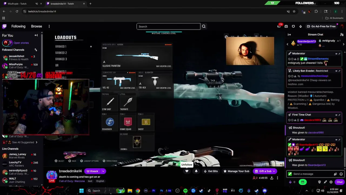Click the Get Bits diamond icon in top bar
Image resolution: width=346 pixels, height=195 pixels.
click(x=301, y=26)
